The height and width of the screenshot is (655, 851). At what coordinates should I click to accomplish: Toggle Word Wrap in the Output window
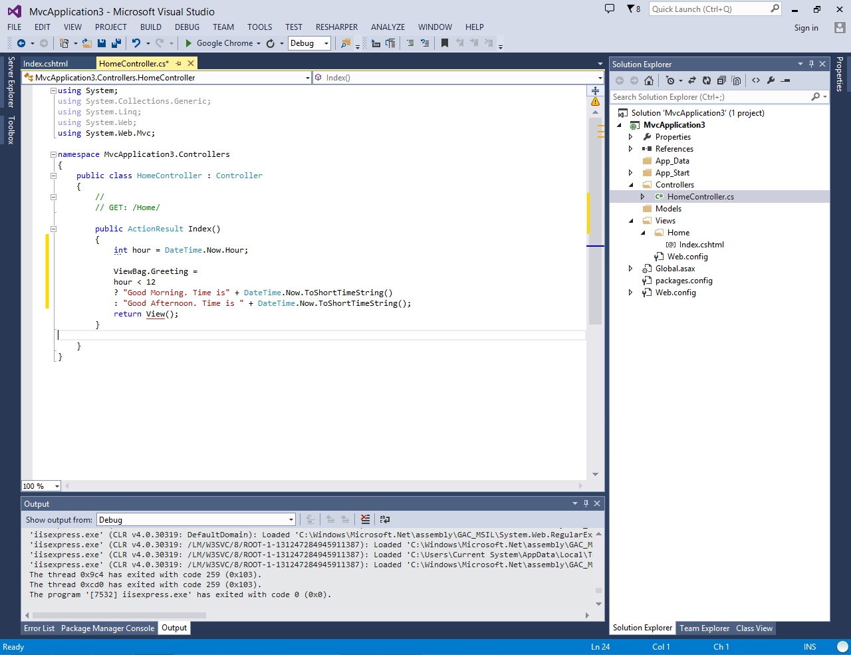coord(385,519)
